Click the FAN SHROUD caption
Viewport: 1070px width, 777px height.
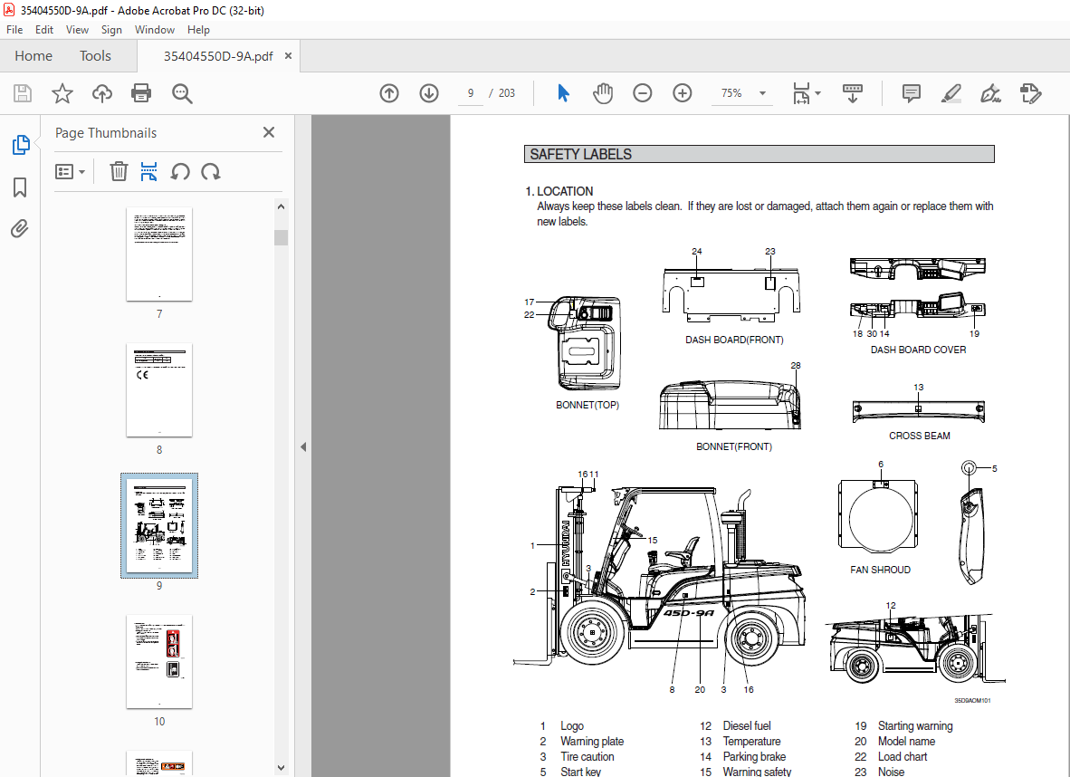880,570
